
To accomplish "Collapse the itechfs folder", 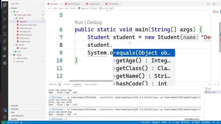I will 14,45.
